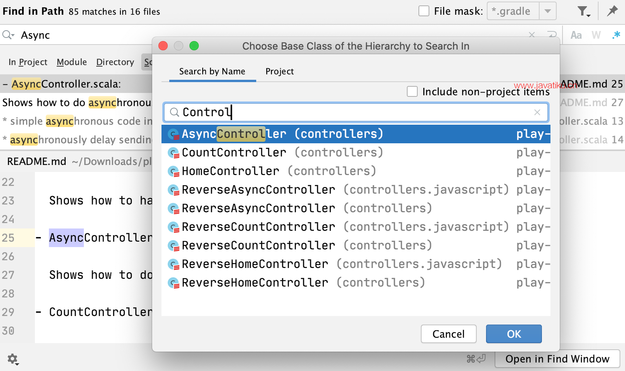Select the Search by Name tab
Viewport: 625px width, 371px height.
click(212, 71)
